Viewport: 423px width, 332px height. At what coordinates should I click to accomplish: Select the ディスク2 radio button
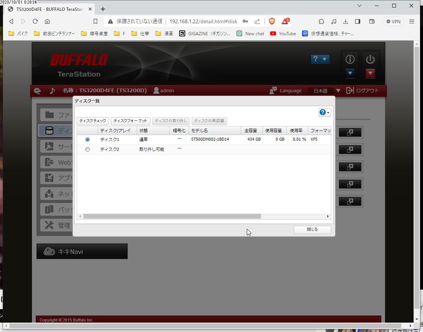point(88,149)
